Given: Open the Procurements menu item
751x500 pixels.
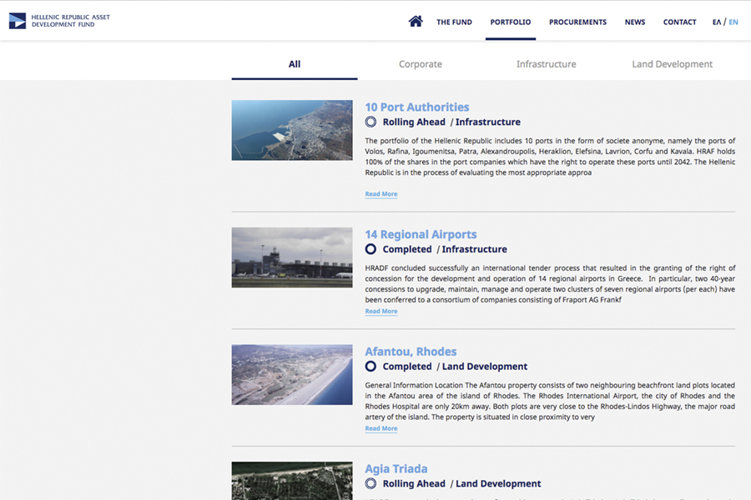Looking at the screenshot, I should (x=577, y=22).
